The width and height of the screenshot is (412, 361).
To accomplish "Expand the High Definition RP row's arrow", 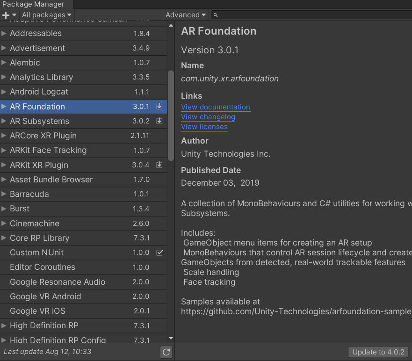I will pyautogui.click(x=4, y=325).
